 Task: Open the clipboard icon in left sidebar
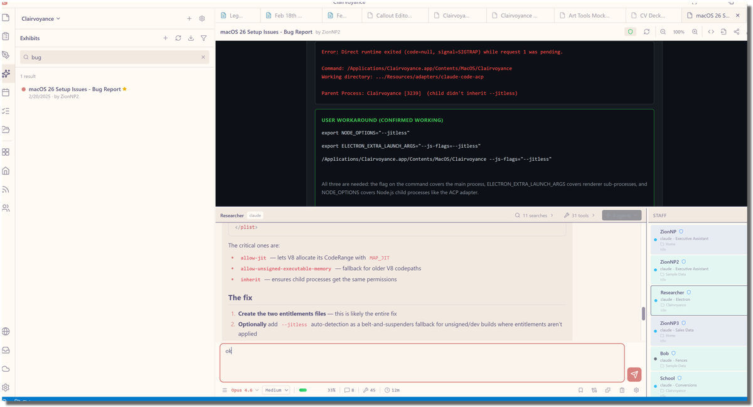coord(6,36)
